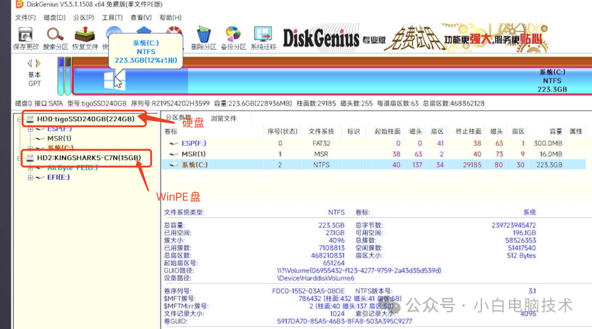Click the 属性 column header
Screen dimensions: 592x329
(x=576, y=131)
